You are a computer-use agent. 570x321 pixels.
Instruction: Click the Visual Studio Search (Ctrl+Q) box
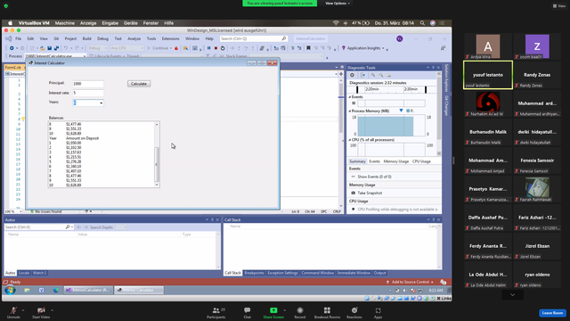253,38
